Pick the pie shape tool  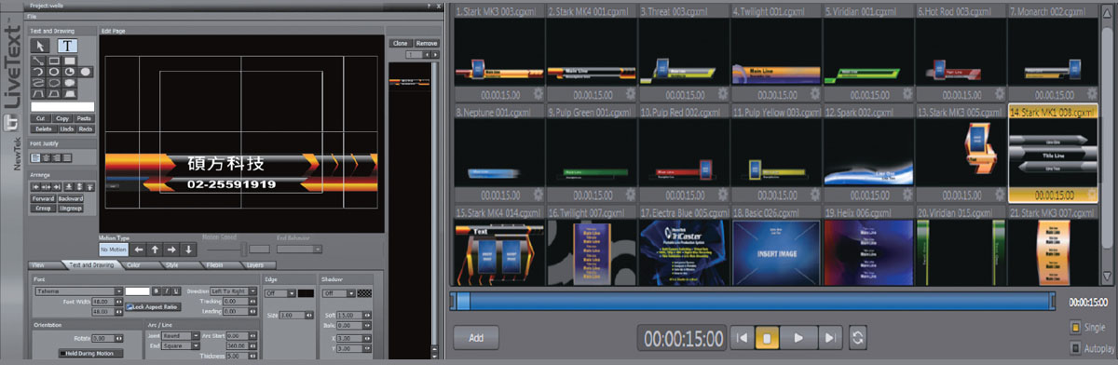click(68, 71)
